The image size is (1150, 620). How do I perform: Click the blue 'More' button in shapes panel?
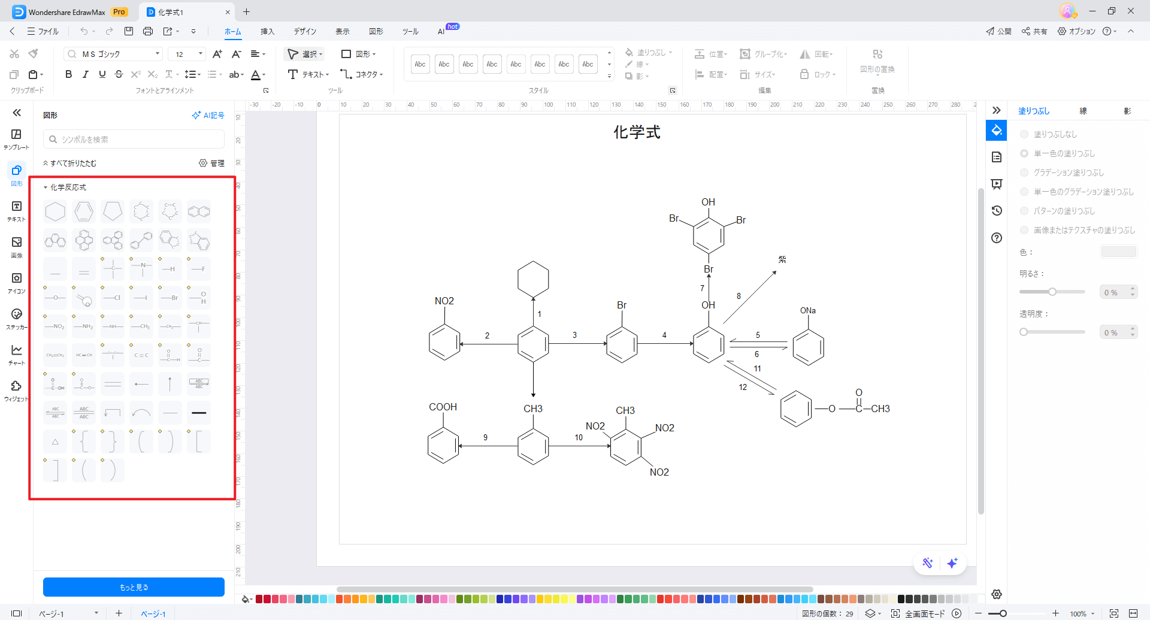point(134,587)
